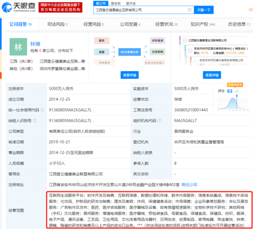Click the 小于50人 staff size value

pyautogui.click(x=57, y=163)
